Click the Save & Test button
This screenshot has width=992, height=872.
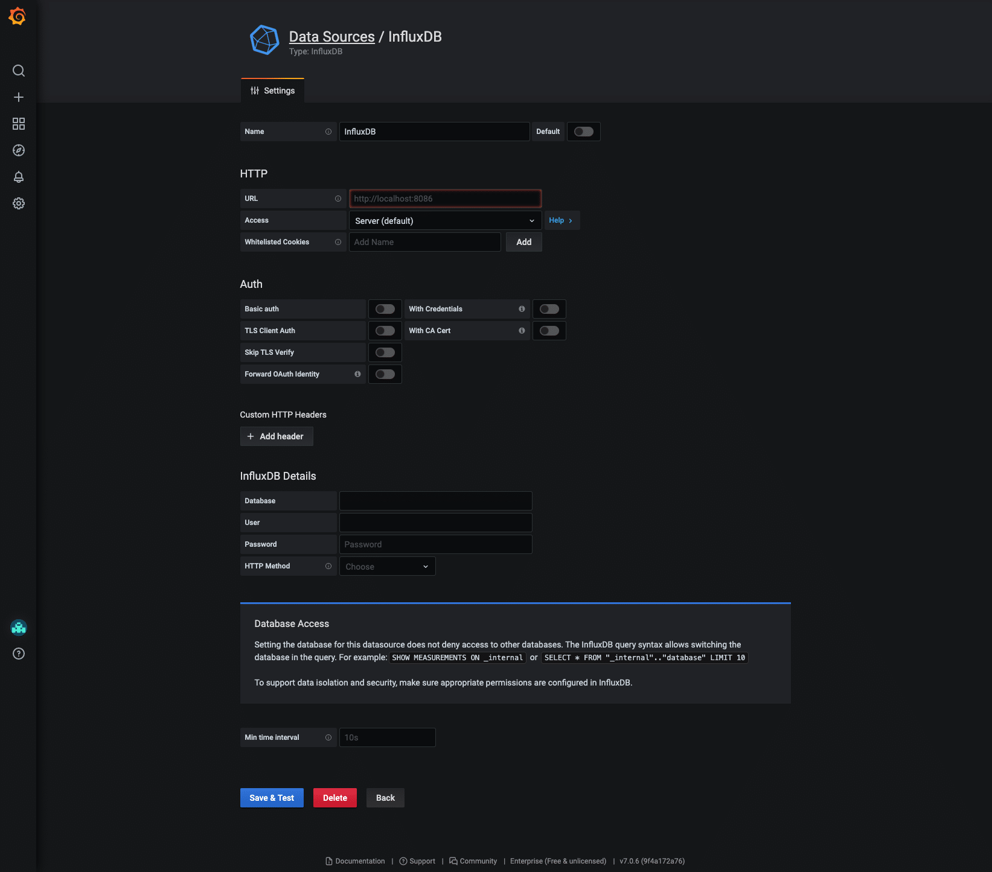pyautogui.click(x=271, y=797)
